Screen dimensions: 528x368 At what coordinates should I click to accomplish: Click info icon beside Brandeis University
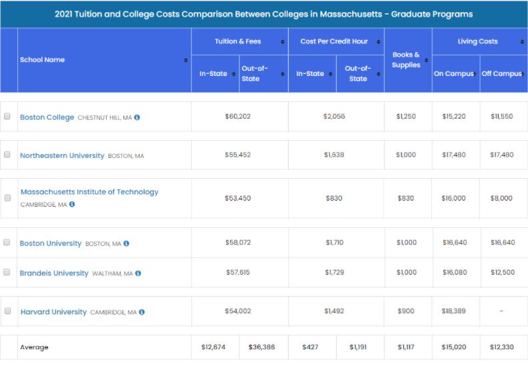138,273
